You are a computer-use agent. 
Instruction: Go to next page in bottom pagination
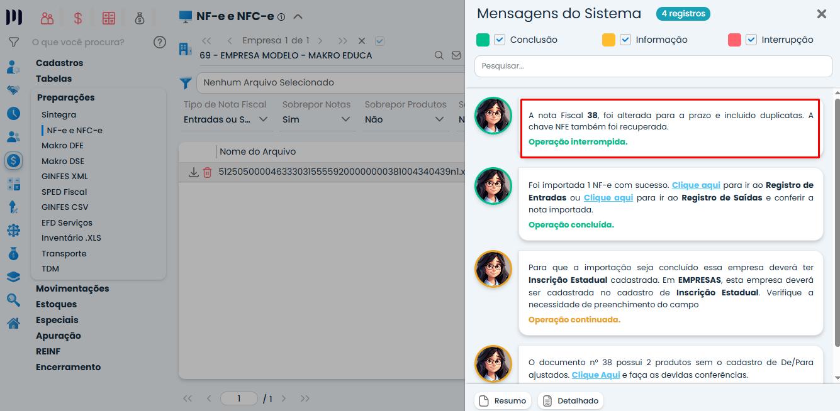click(284, 398)
